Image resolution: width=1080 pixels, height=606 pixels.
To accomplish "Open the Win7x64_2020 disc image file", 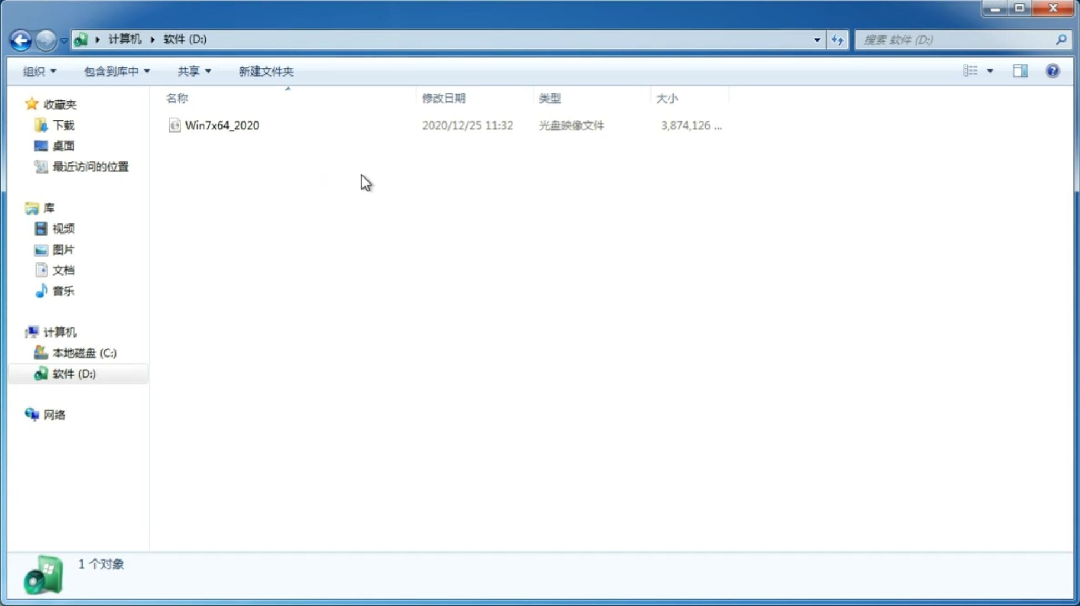I will 222,124.
